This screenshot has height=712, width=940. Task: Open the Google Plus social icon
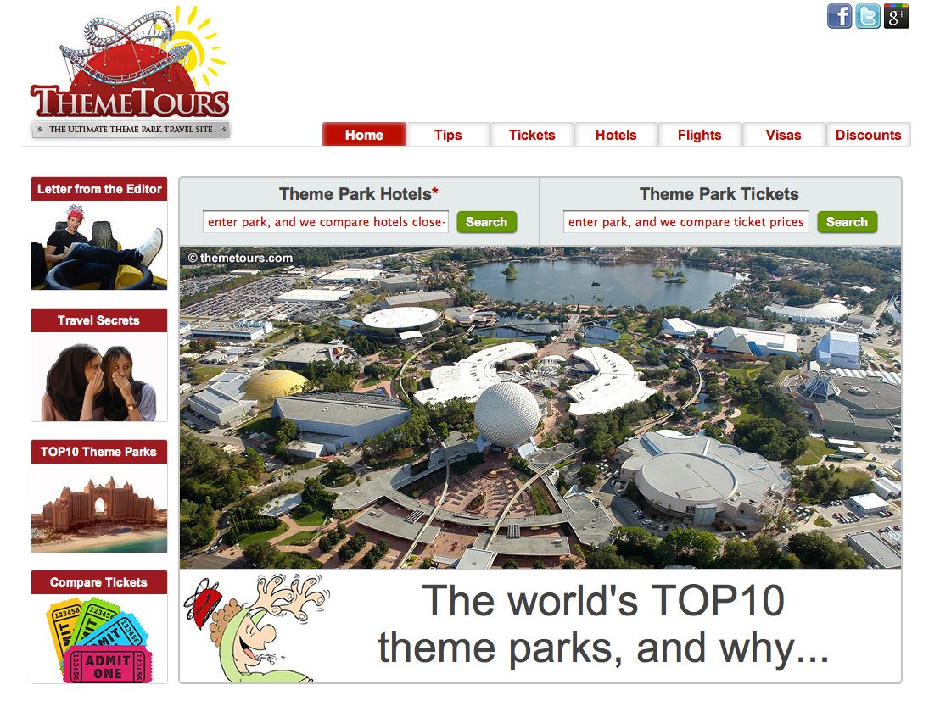(896, 16)
